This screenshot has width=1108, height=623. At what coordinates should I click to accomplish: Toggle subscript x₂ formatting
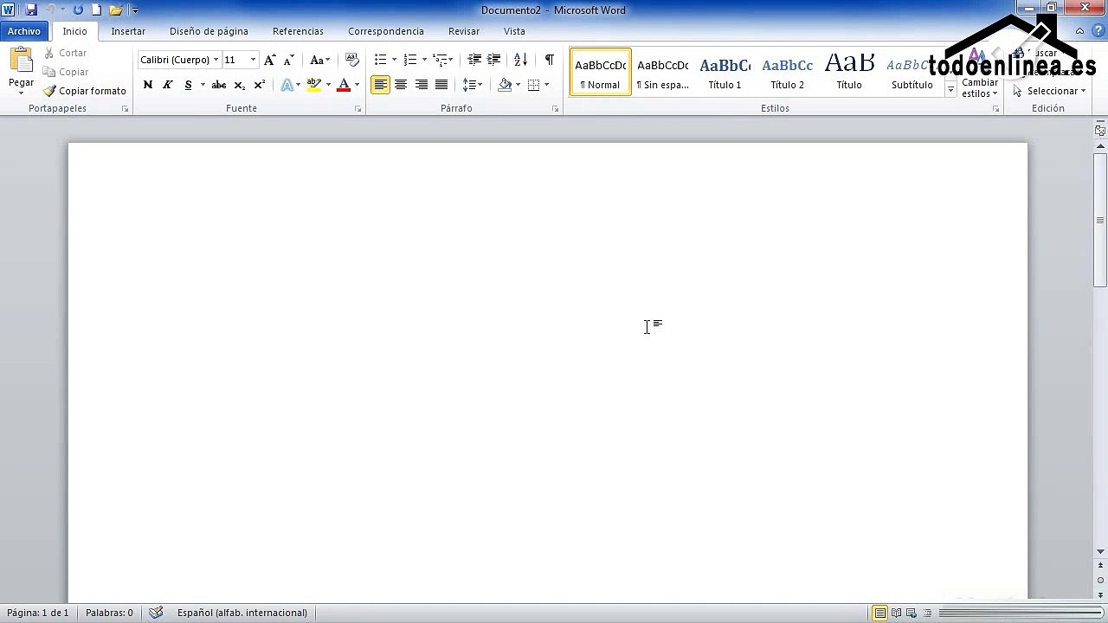pos(240,85)
